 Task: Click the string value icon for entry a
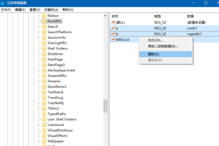pyautogui.click(x=113, y=28)
